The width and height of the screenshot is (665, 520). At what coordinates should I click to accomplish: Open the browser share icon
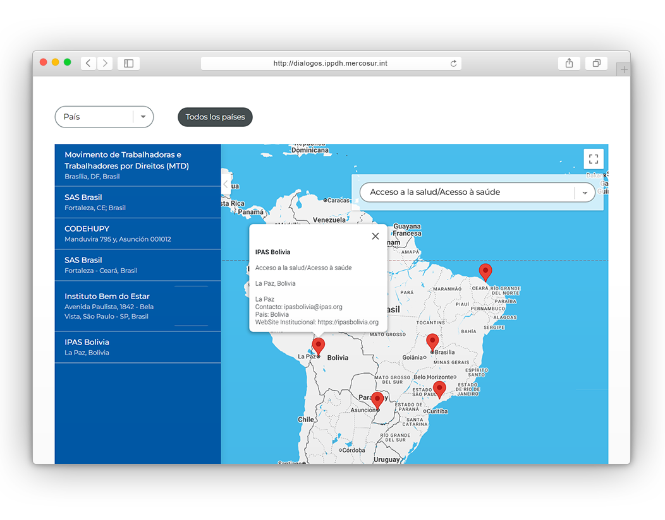click(x=569, y=63)
